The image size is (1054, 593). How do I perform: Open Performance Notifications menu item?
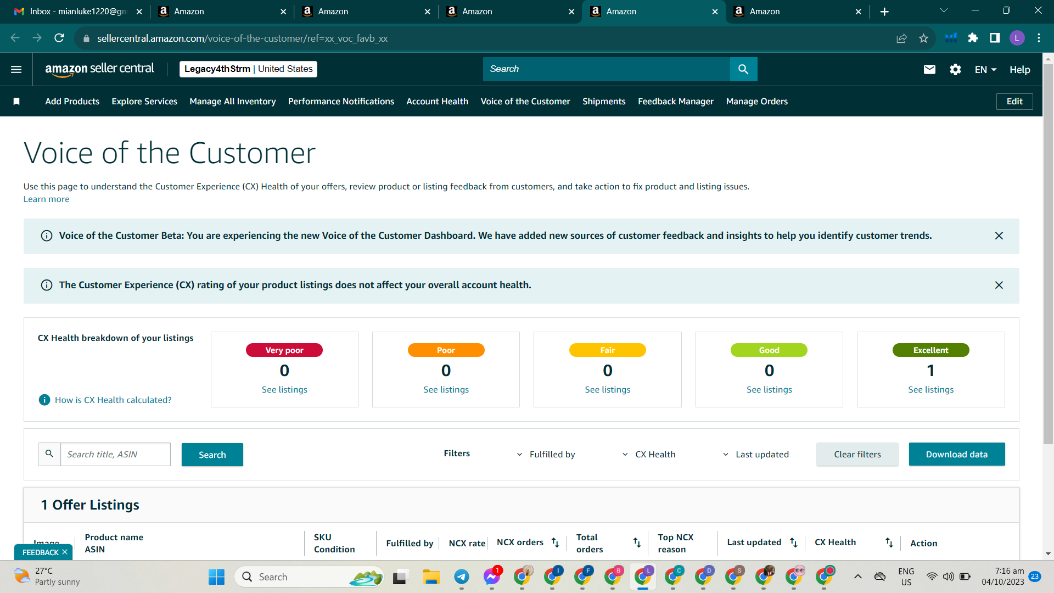point(341,102)
